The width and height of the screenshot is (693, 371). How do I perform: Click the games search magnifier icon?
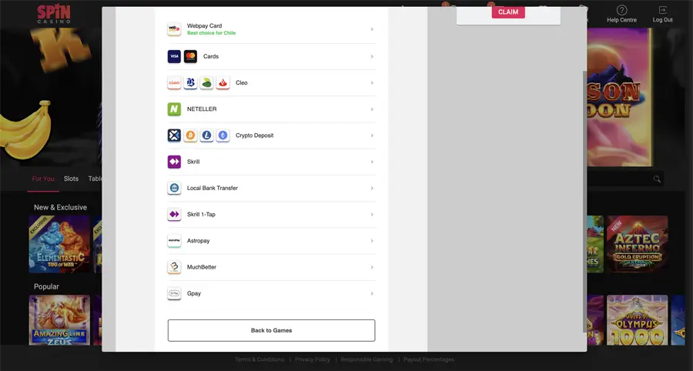[x=657, y=179]
